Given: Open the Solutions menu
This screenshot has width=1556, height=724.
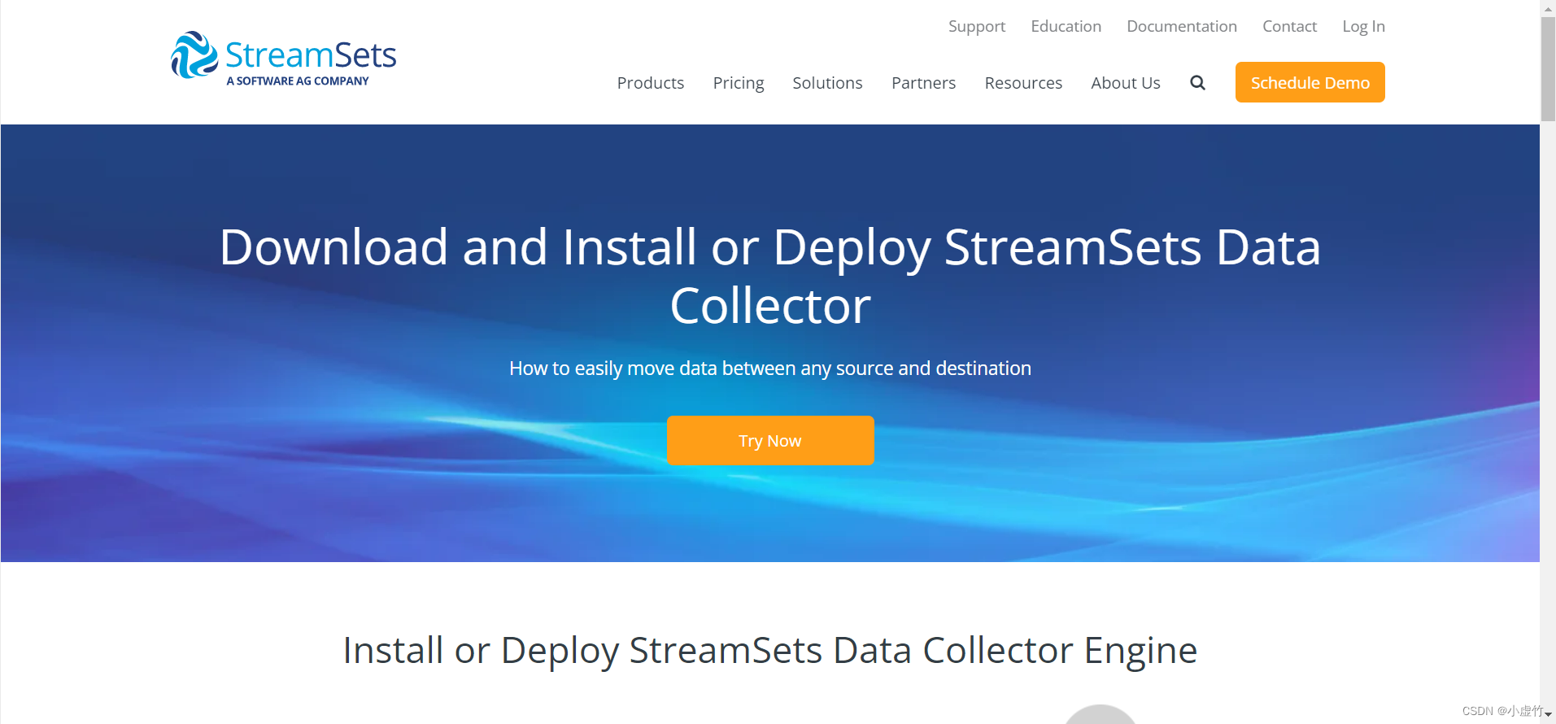Looking at the screenshot, I should click(827, 83).
